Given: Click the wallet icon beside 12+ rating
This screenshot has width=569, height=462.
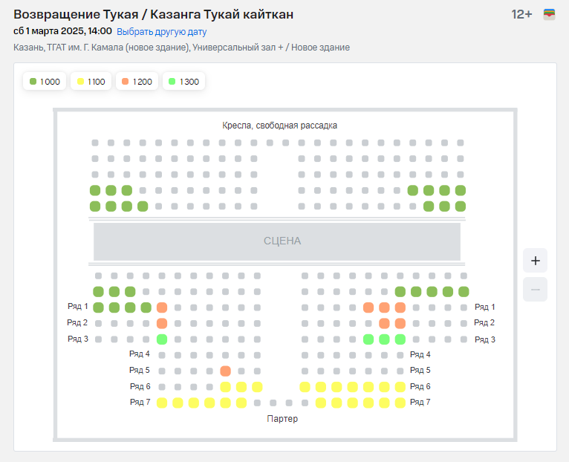Looking at the screenshot, I should [x=550, y=14].
